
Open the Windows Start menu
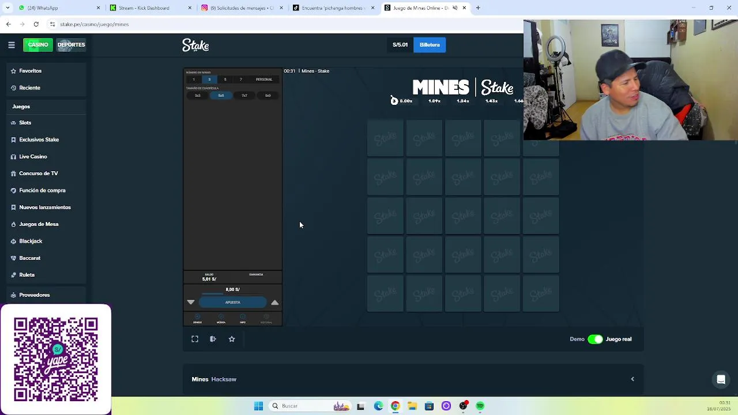[258, 406]
